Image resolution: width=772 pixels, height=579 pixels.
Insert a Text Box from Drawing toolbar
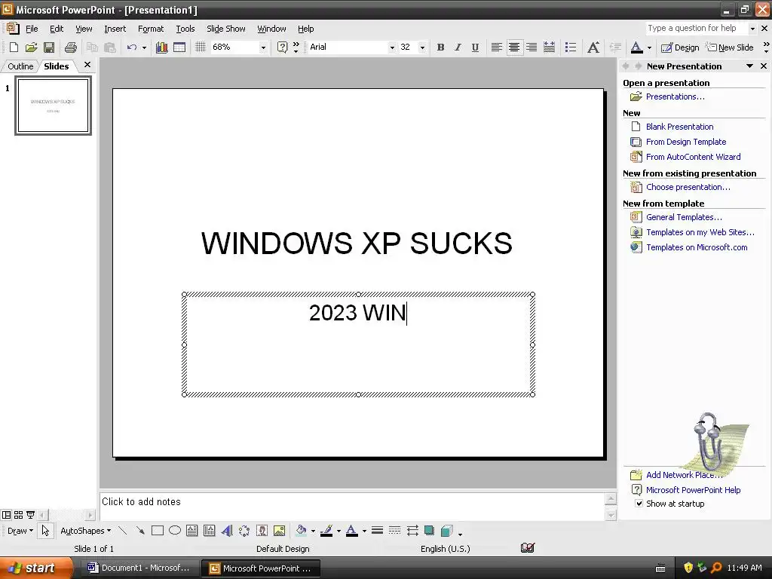point(192,530)
